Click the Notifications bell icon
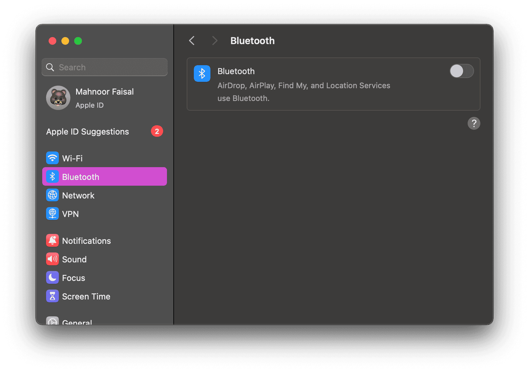The image size is (529, 372). coord(52,241)
